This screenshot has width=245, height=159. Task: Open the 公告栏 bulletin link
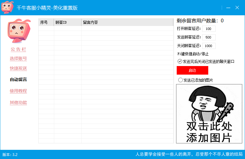(x=18, y=50)
